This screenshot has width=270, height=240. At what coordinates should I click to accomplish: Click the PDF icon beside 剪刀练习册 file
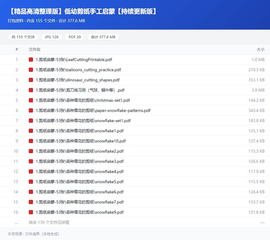click(31, 90)
